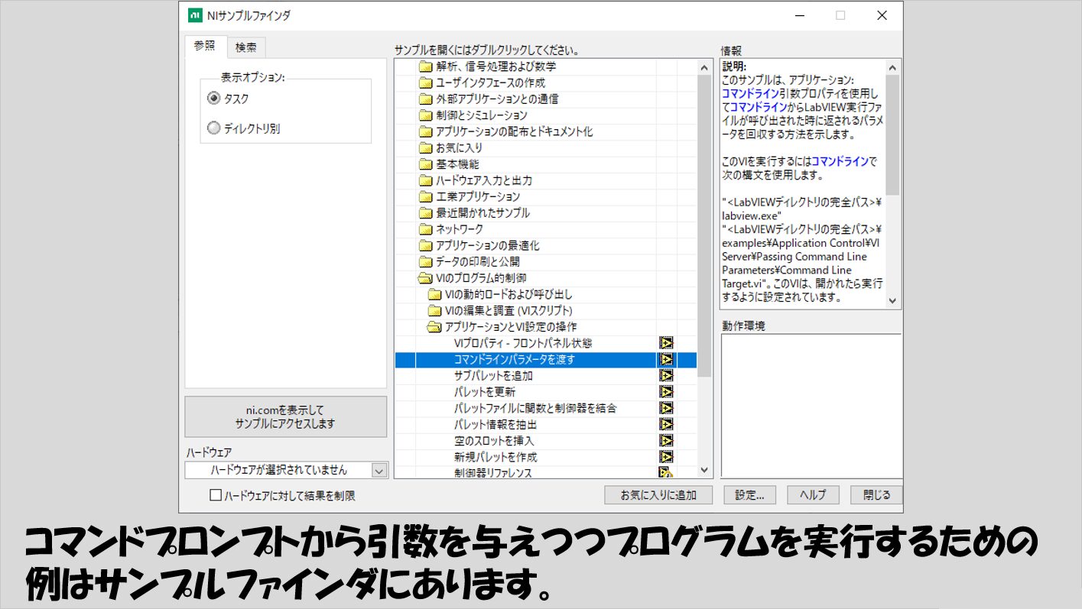1082x609 pixels.
Task: Enable ハードウェアに対して結果を制限 checkbox
Action: tap(216, 495)
